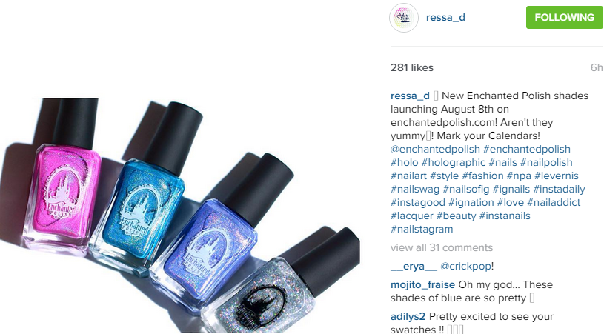This screenshot has width=604, height=334.
Task: Open ressa_d username in caption
Action: (410, 96)
